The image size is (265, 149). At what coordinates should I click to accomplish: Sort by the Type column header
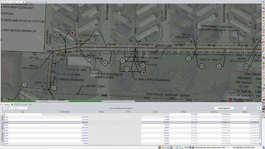(23, 112)
